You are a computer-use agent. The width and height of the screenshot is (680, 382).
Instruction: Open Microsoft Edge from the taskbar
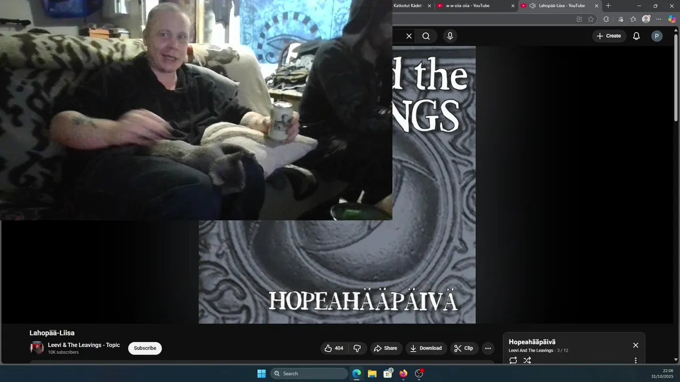356,374
